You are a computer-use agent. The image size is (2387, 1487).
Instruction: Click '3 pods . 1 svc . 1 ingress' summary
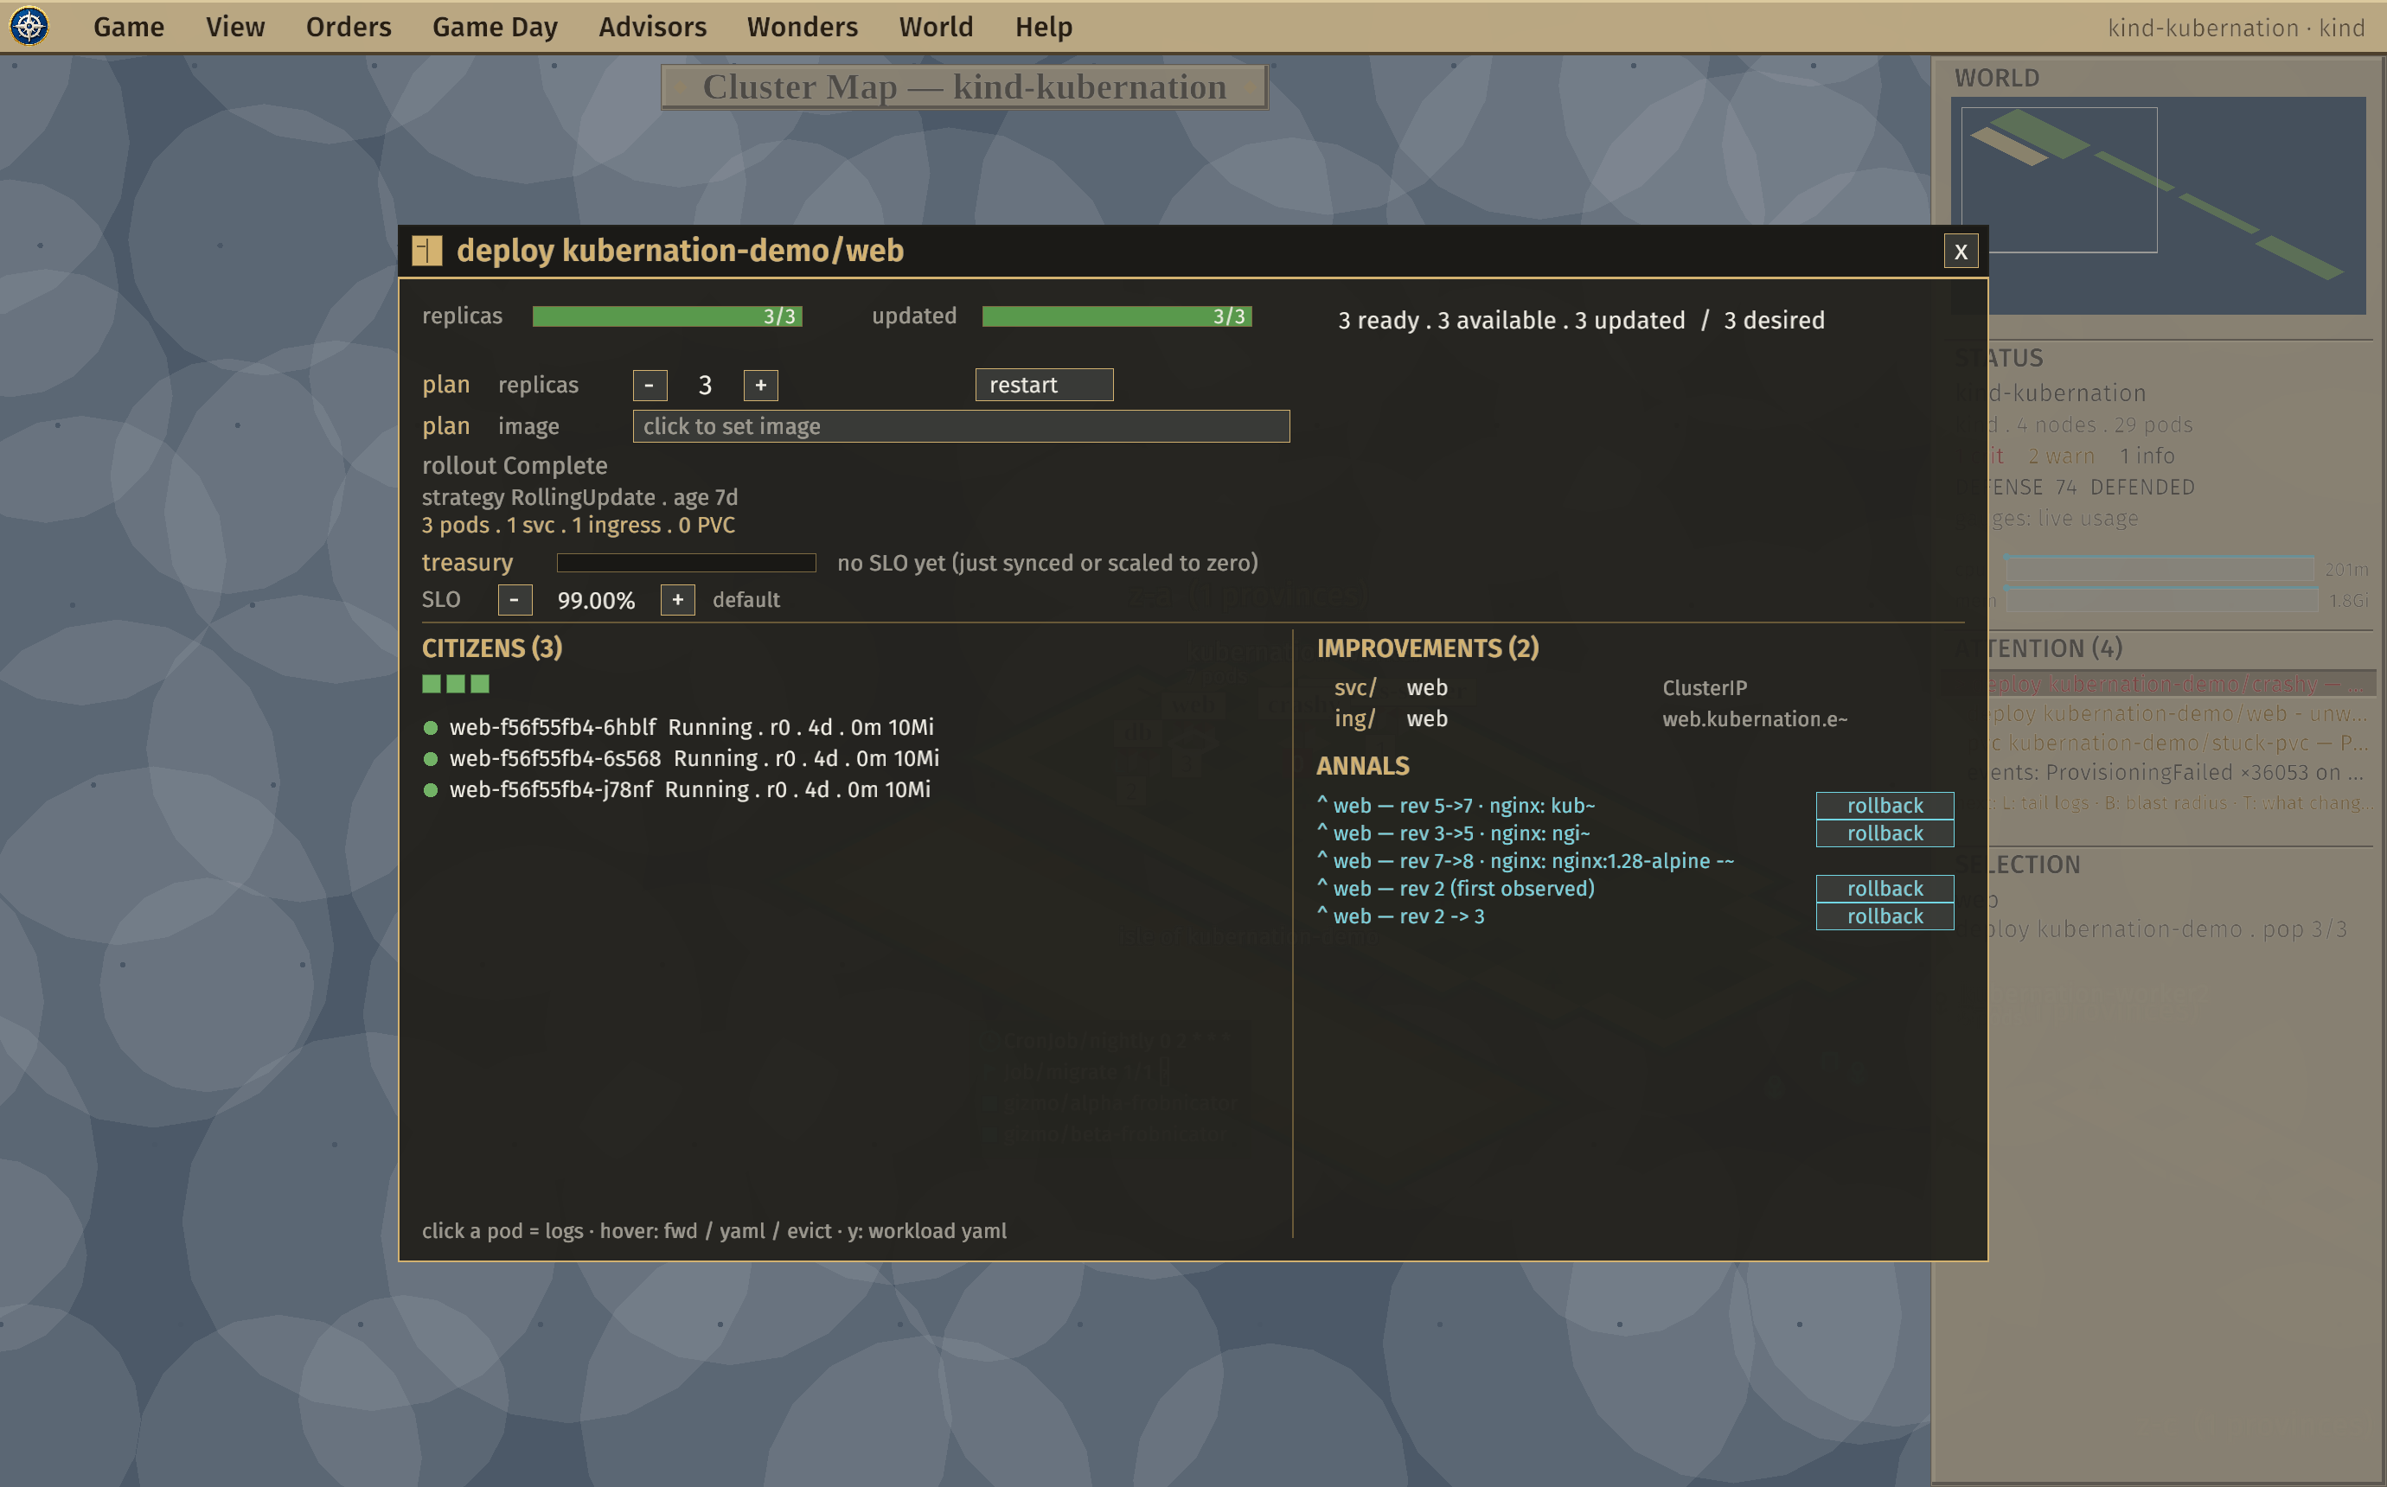pos(579,525)
